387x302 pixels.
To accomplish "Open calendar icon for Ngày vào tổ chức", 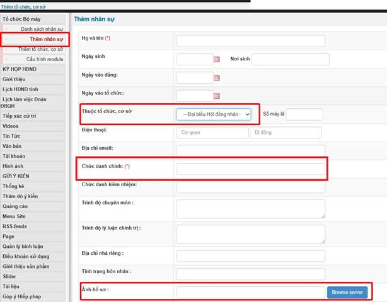I will [217, 96].
